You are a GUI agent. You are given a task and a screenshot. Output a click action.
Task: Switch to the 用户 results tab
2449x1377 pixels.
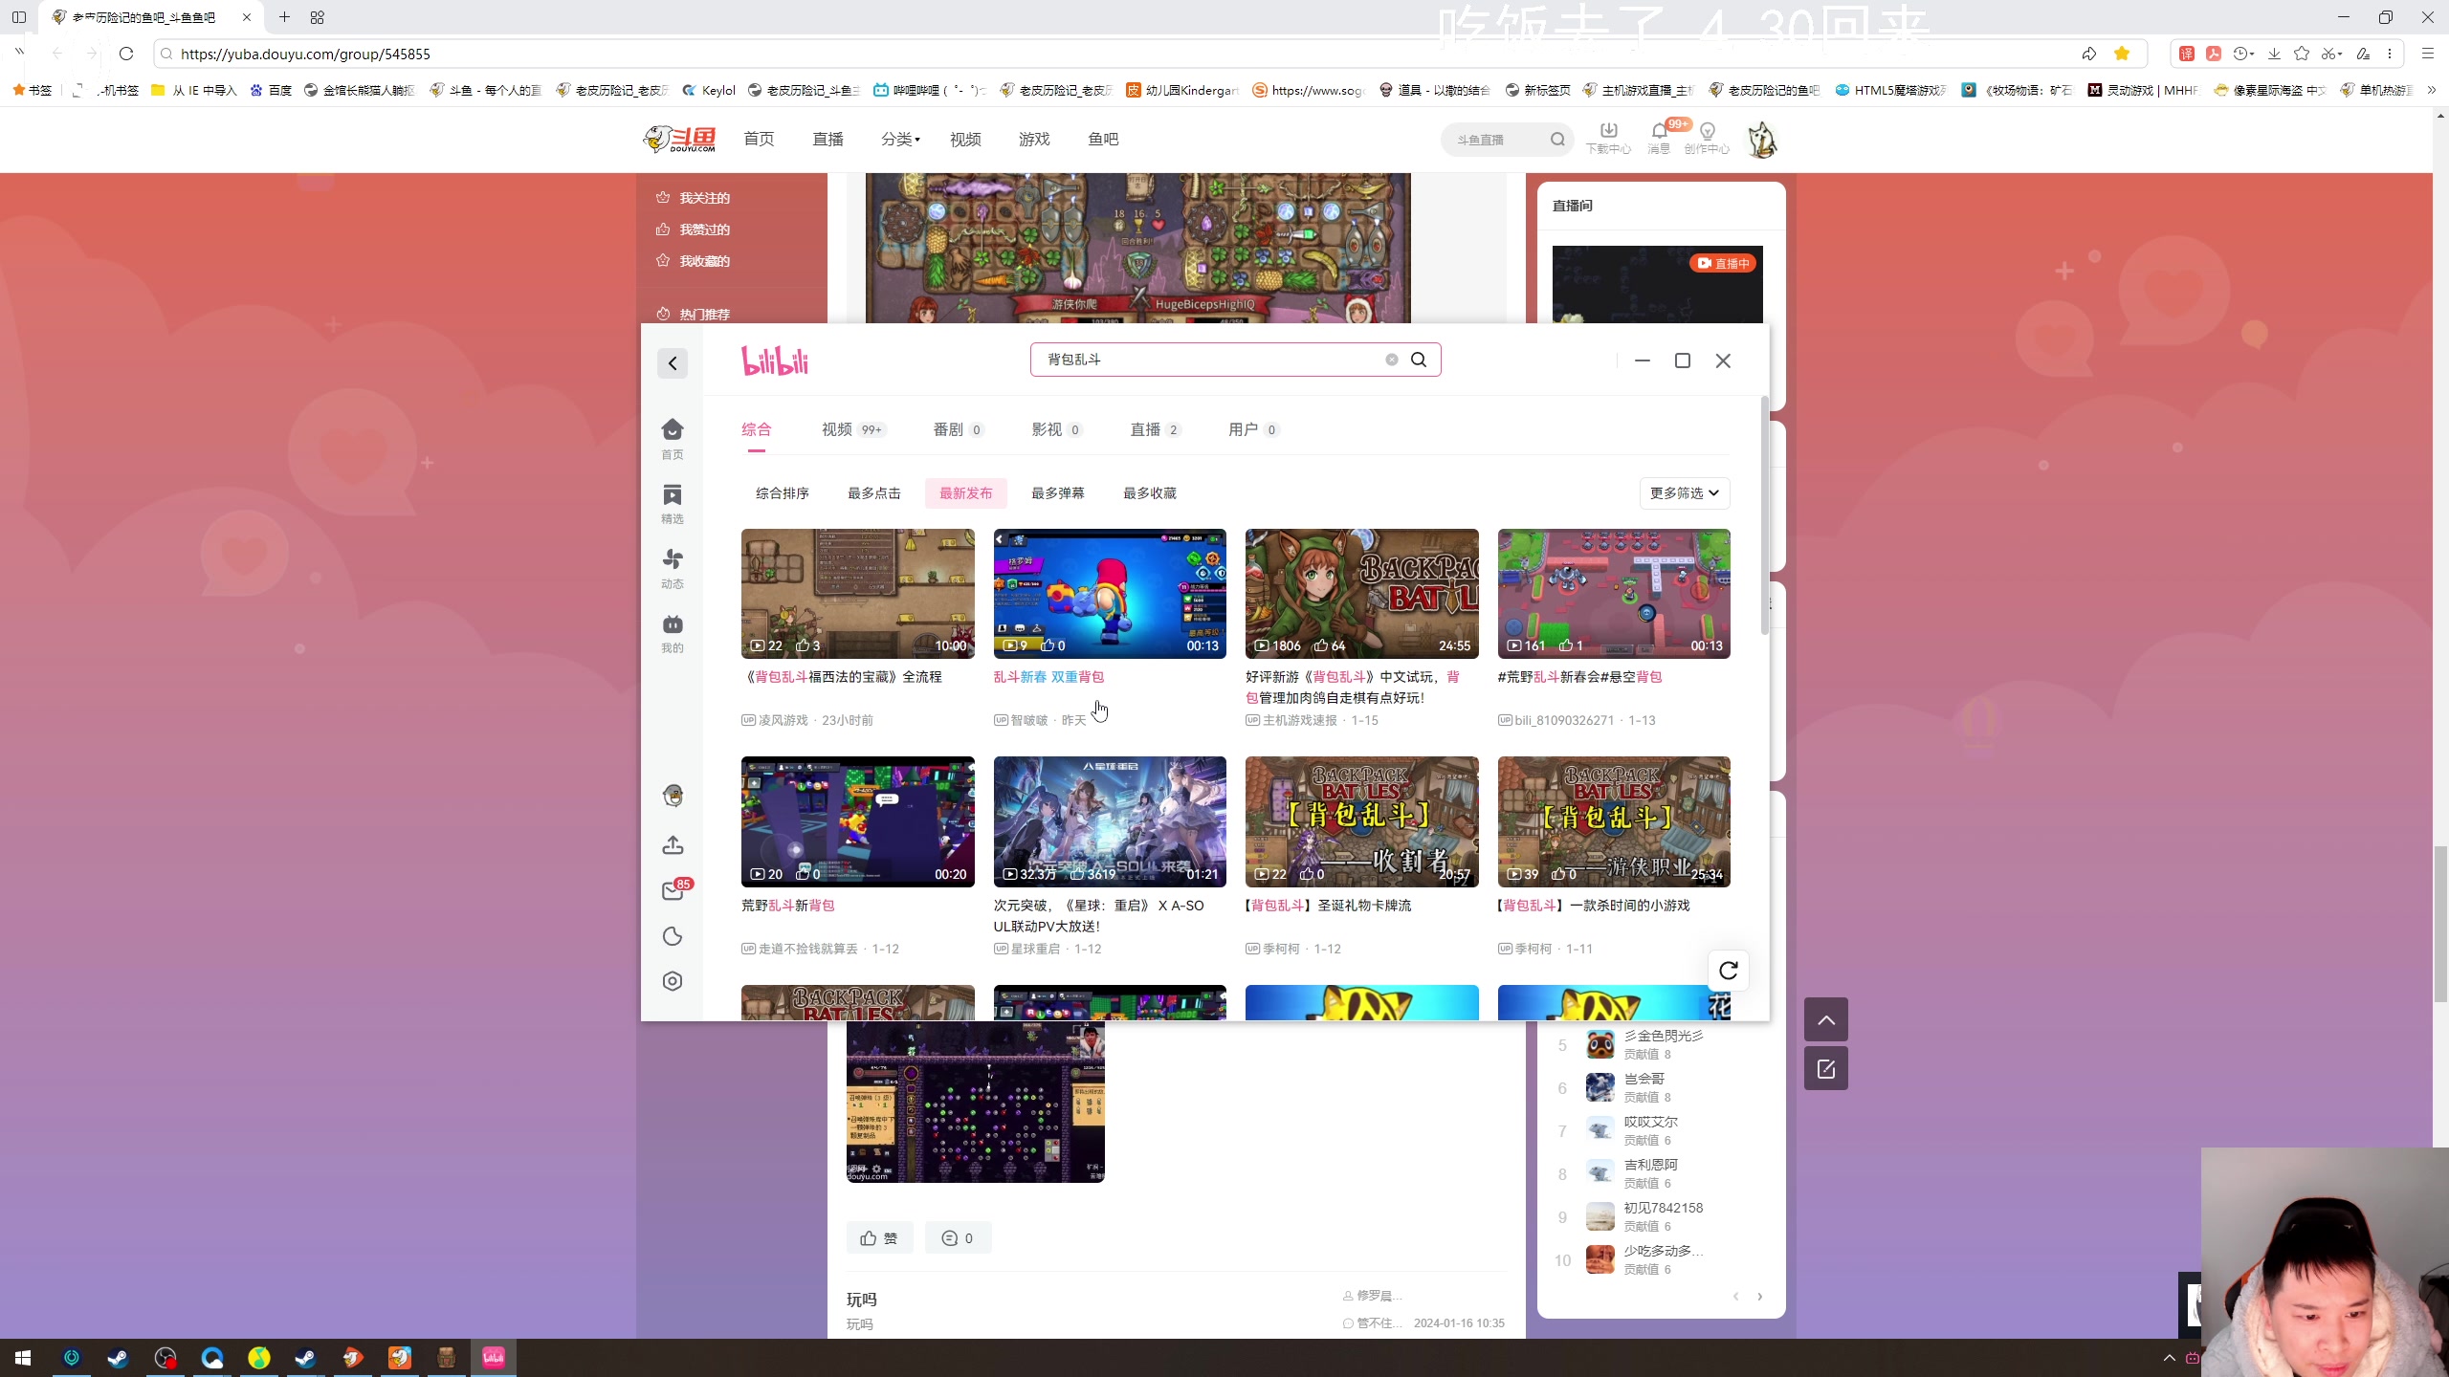point(1253,429)
